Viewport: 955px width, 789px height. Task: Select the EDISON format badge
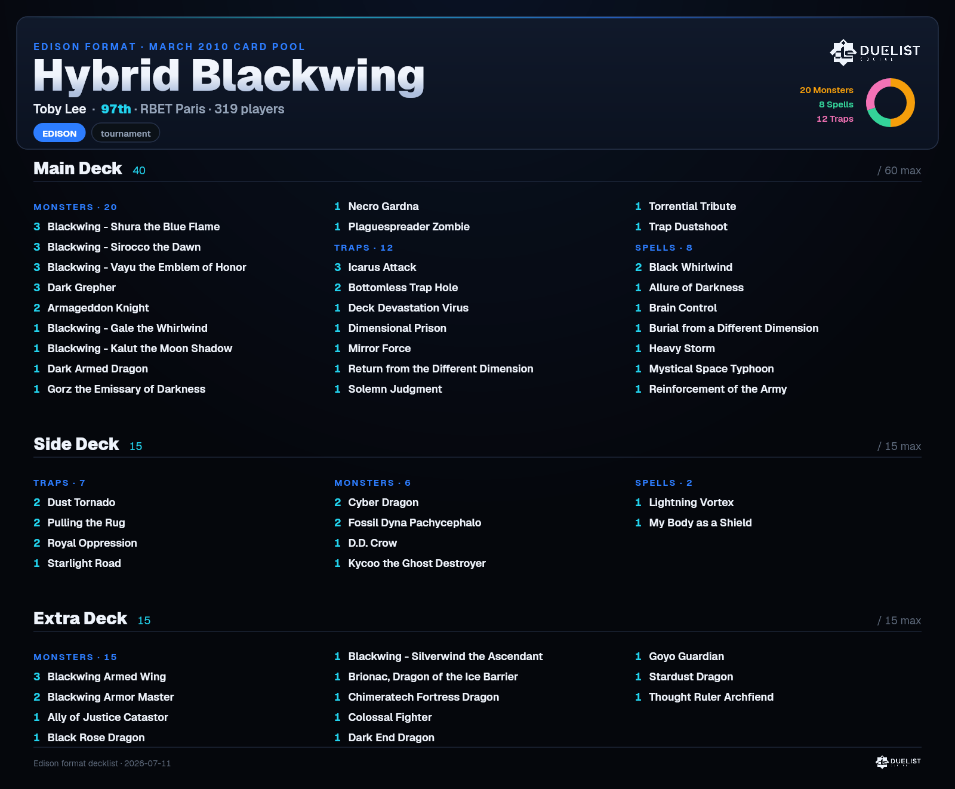(60, 133)
